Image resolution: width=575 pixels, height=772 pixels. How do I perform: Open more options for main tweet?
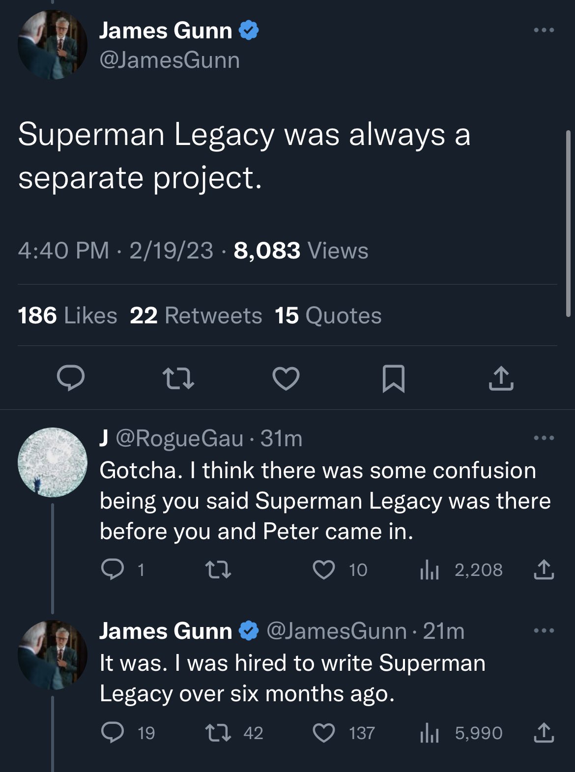pyautogui.click(x=544, y=30)
